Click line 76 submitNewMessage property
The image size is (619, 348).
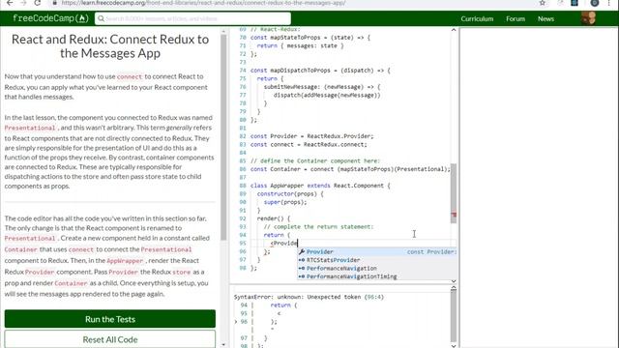click(322, 87)
